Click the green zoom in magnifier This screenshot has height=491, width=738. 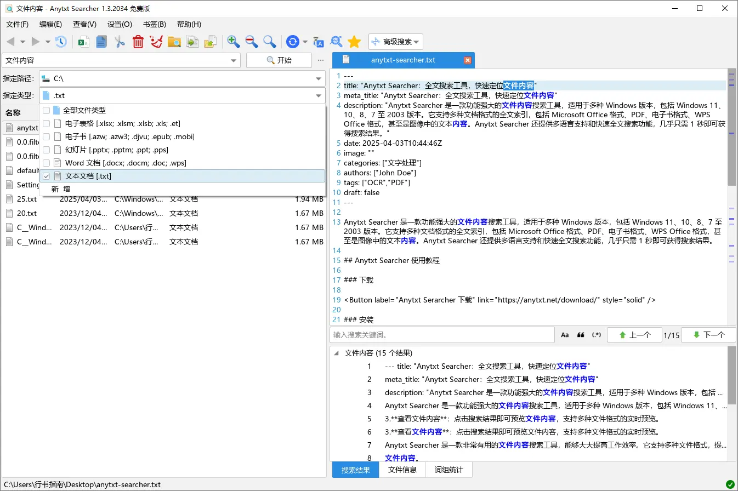pyautogui.click(x=234, y=42)
